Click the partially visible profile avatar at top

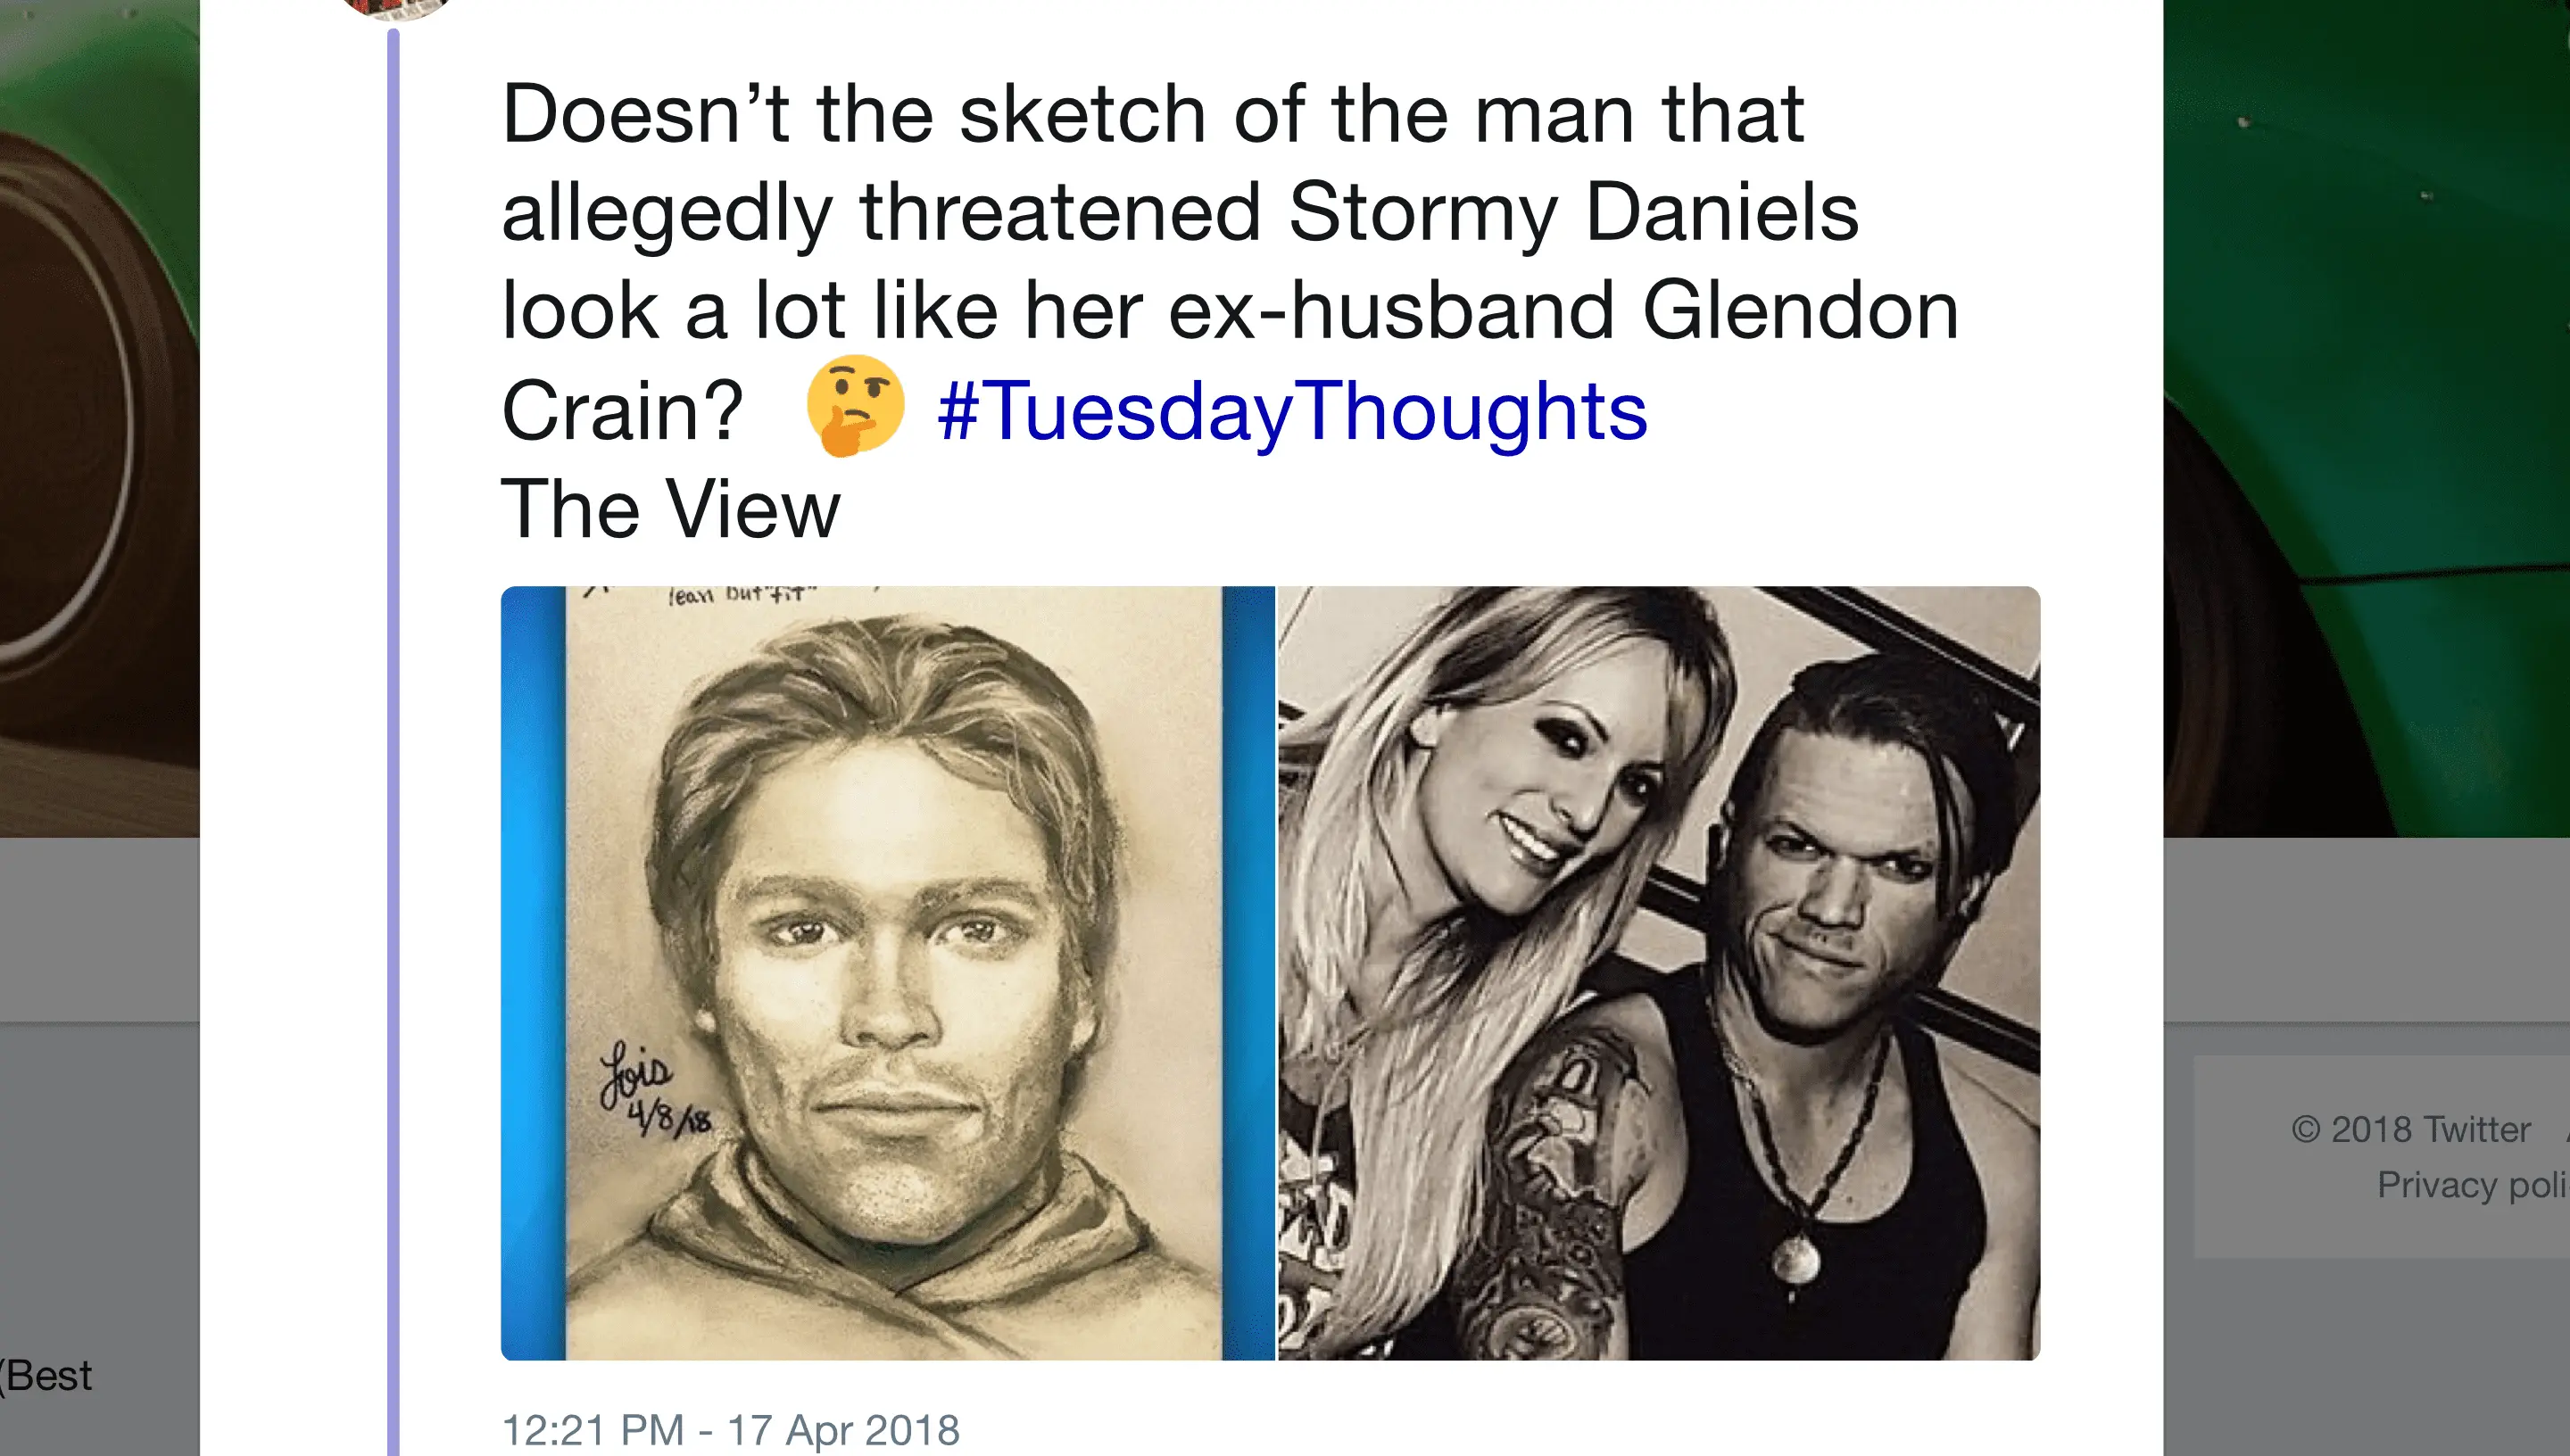pyautogui.click(x=395, y=6)
